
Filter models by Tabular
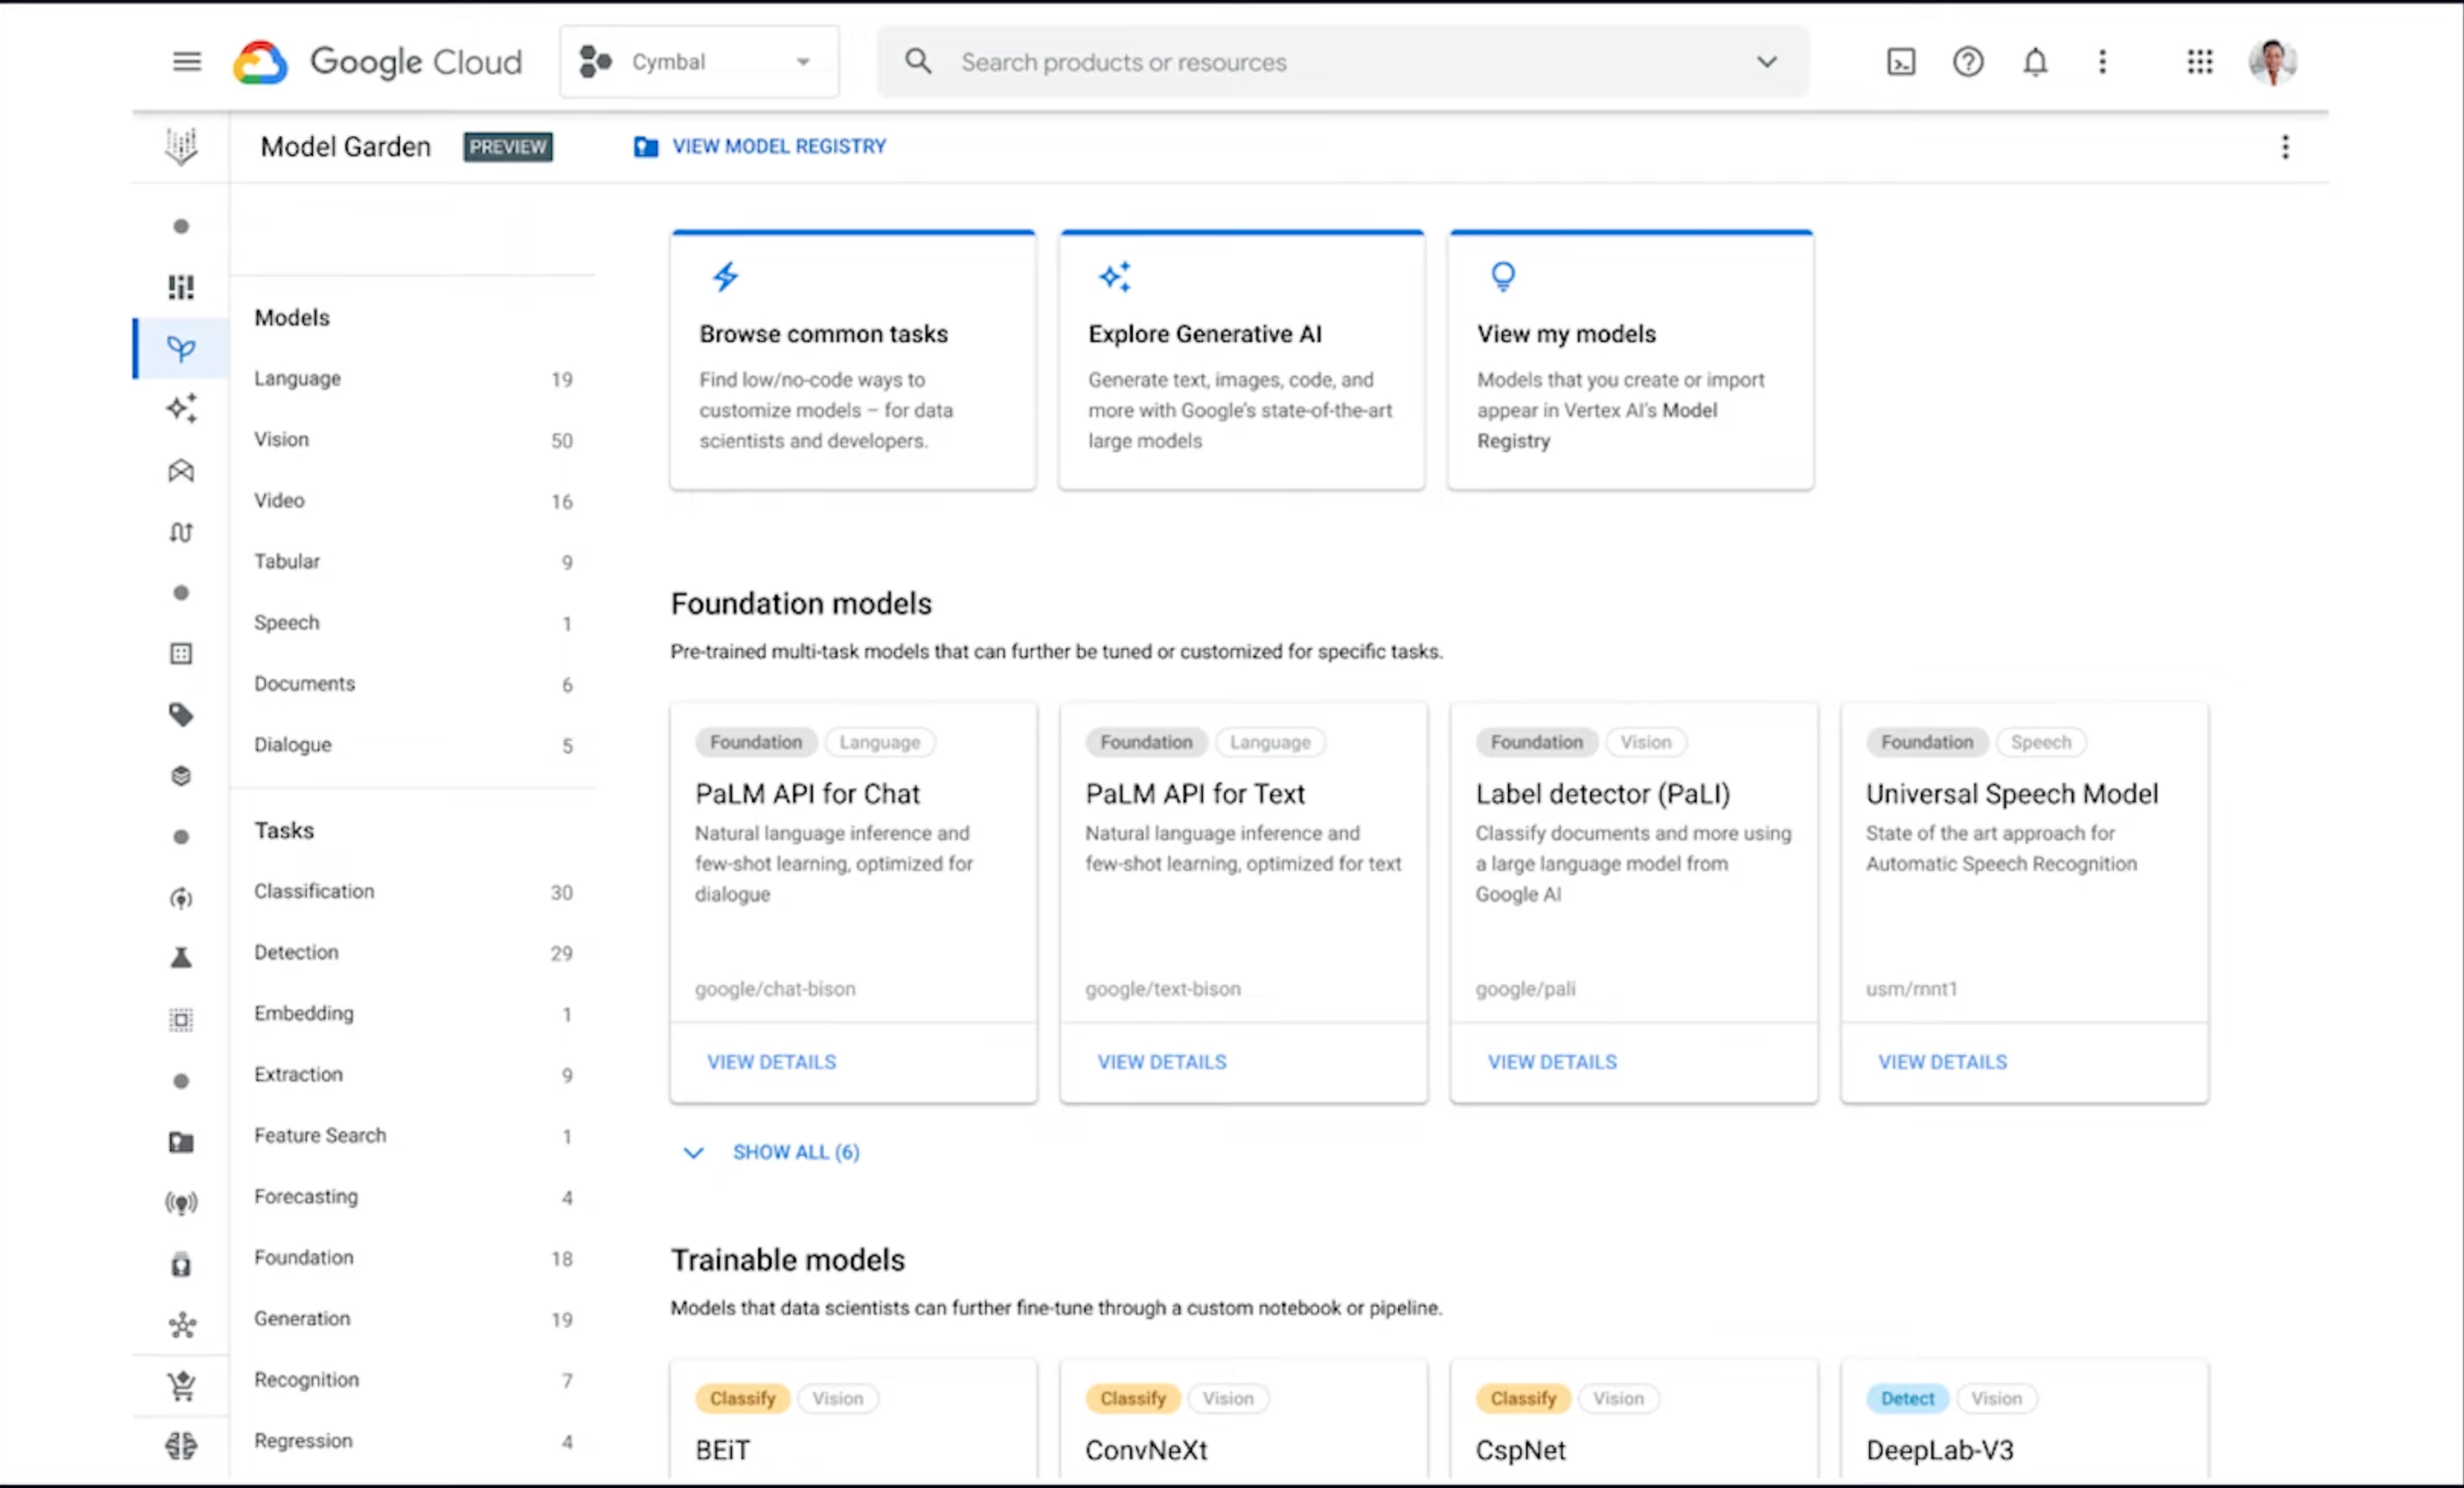pos(413,561)
